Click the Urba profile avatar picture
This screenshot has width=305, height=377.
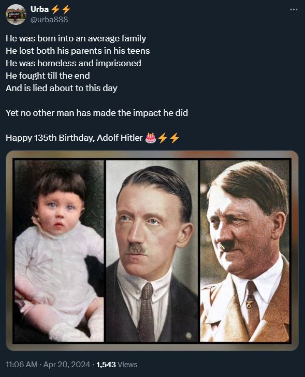(x=16, y=14)
